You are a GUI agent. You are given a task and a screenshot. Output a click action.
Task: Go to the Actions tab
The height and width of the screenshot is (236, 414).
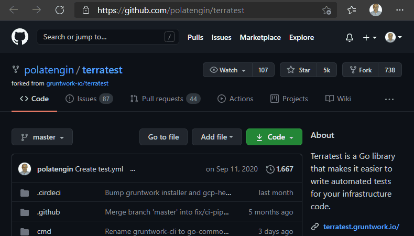tap(235, 99)
